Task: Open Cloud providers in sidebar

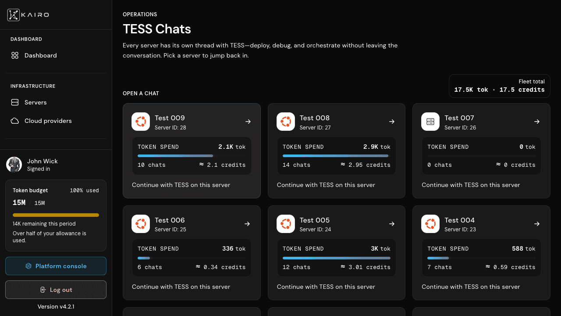Action: coord(56,121)
